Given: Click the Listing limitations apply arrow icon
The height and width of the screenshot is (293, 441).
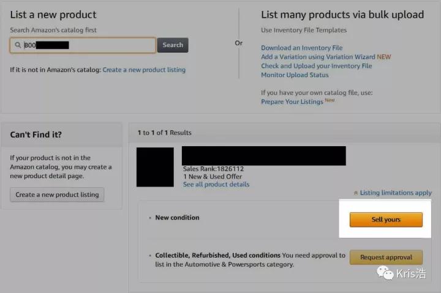Looking at the screenshot, I should (355, 193).
